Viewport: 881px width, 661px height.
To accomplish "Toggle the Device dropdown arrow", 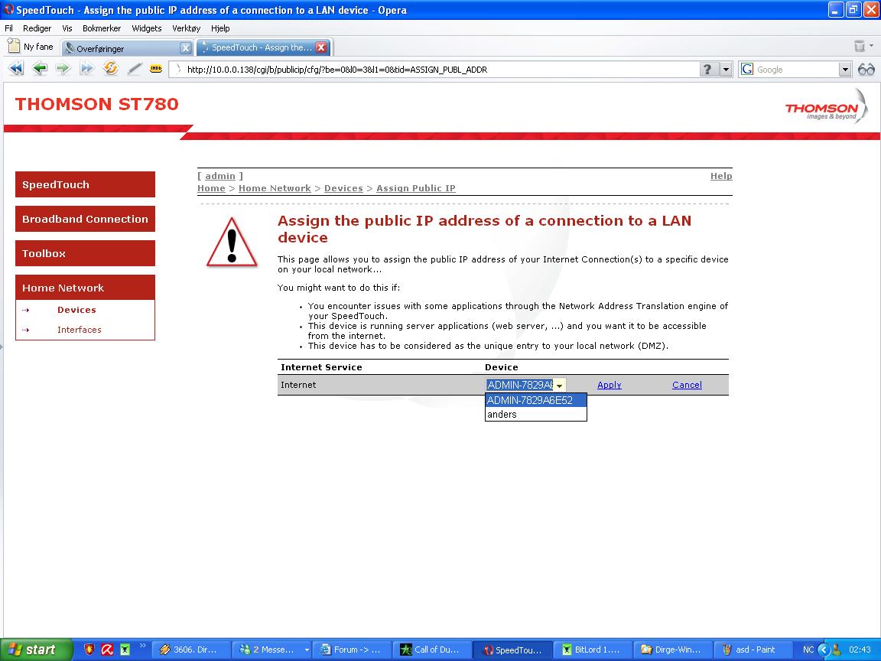I will (x=560, y=385).
